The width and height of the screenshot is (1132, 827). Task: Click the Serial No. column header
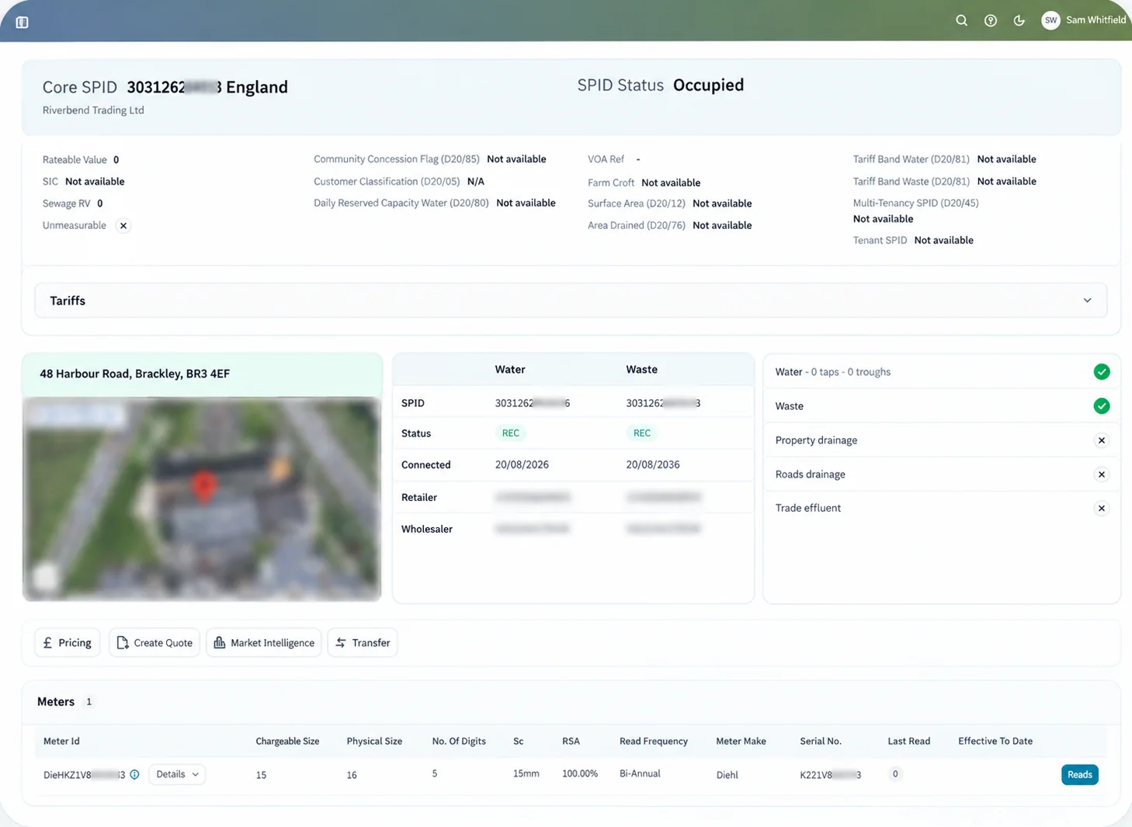coord(821,742)
